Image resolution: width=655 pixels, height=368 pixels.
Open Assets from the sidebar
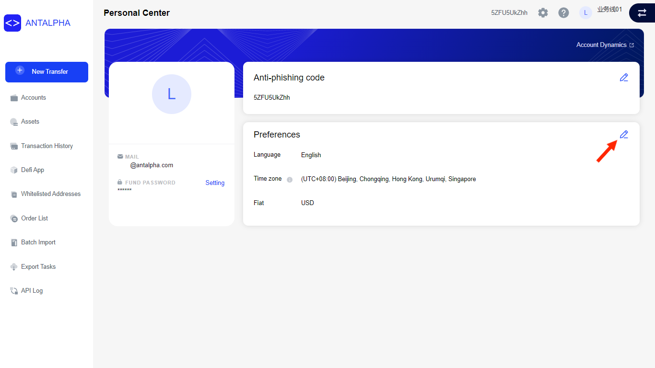point(30,121)
